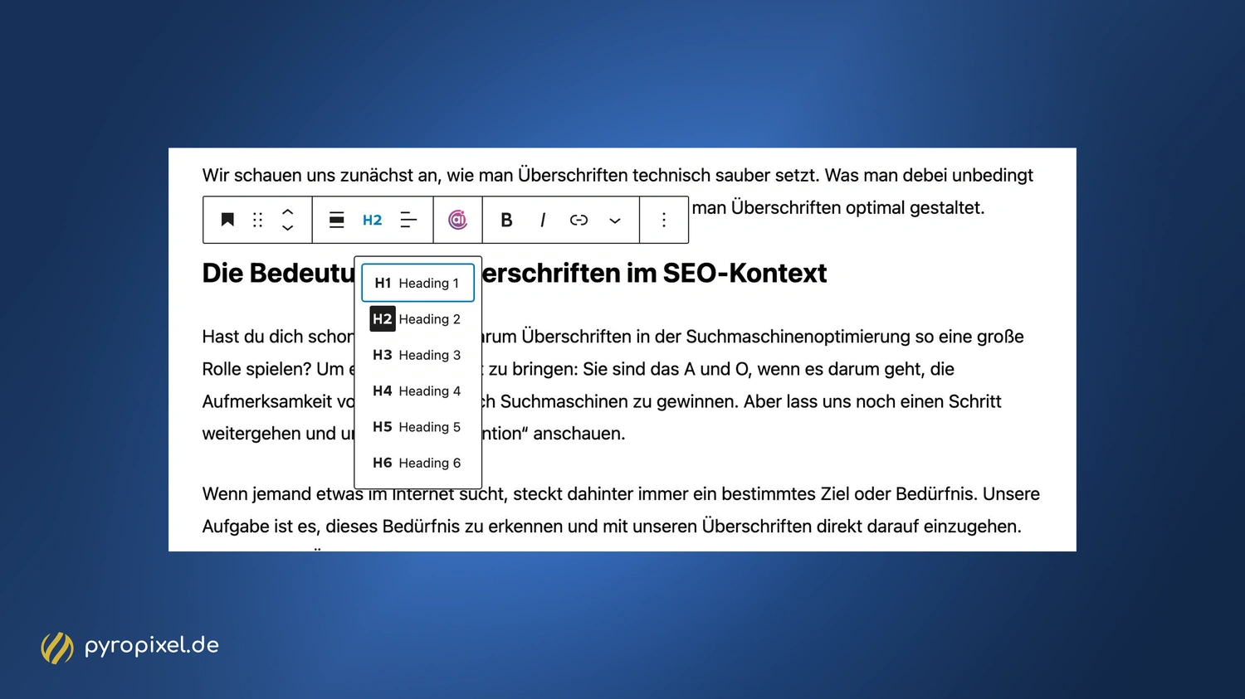Choose Heading 3 in the dropdown
The width and height of the screenshot is (1245, 699).
click(x=417, y=355)
